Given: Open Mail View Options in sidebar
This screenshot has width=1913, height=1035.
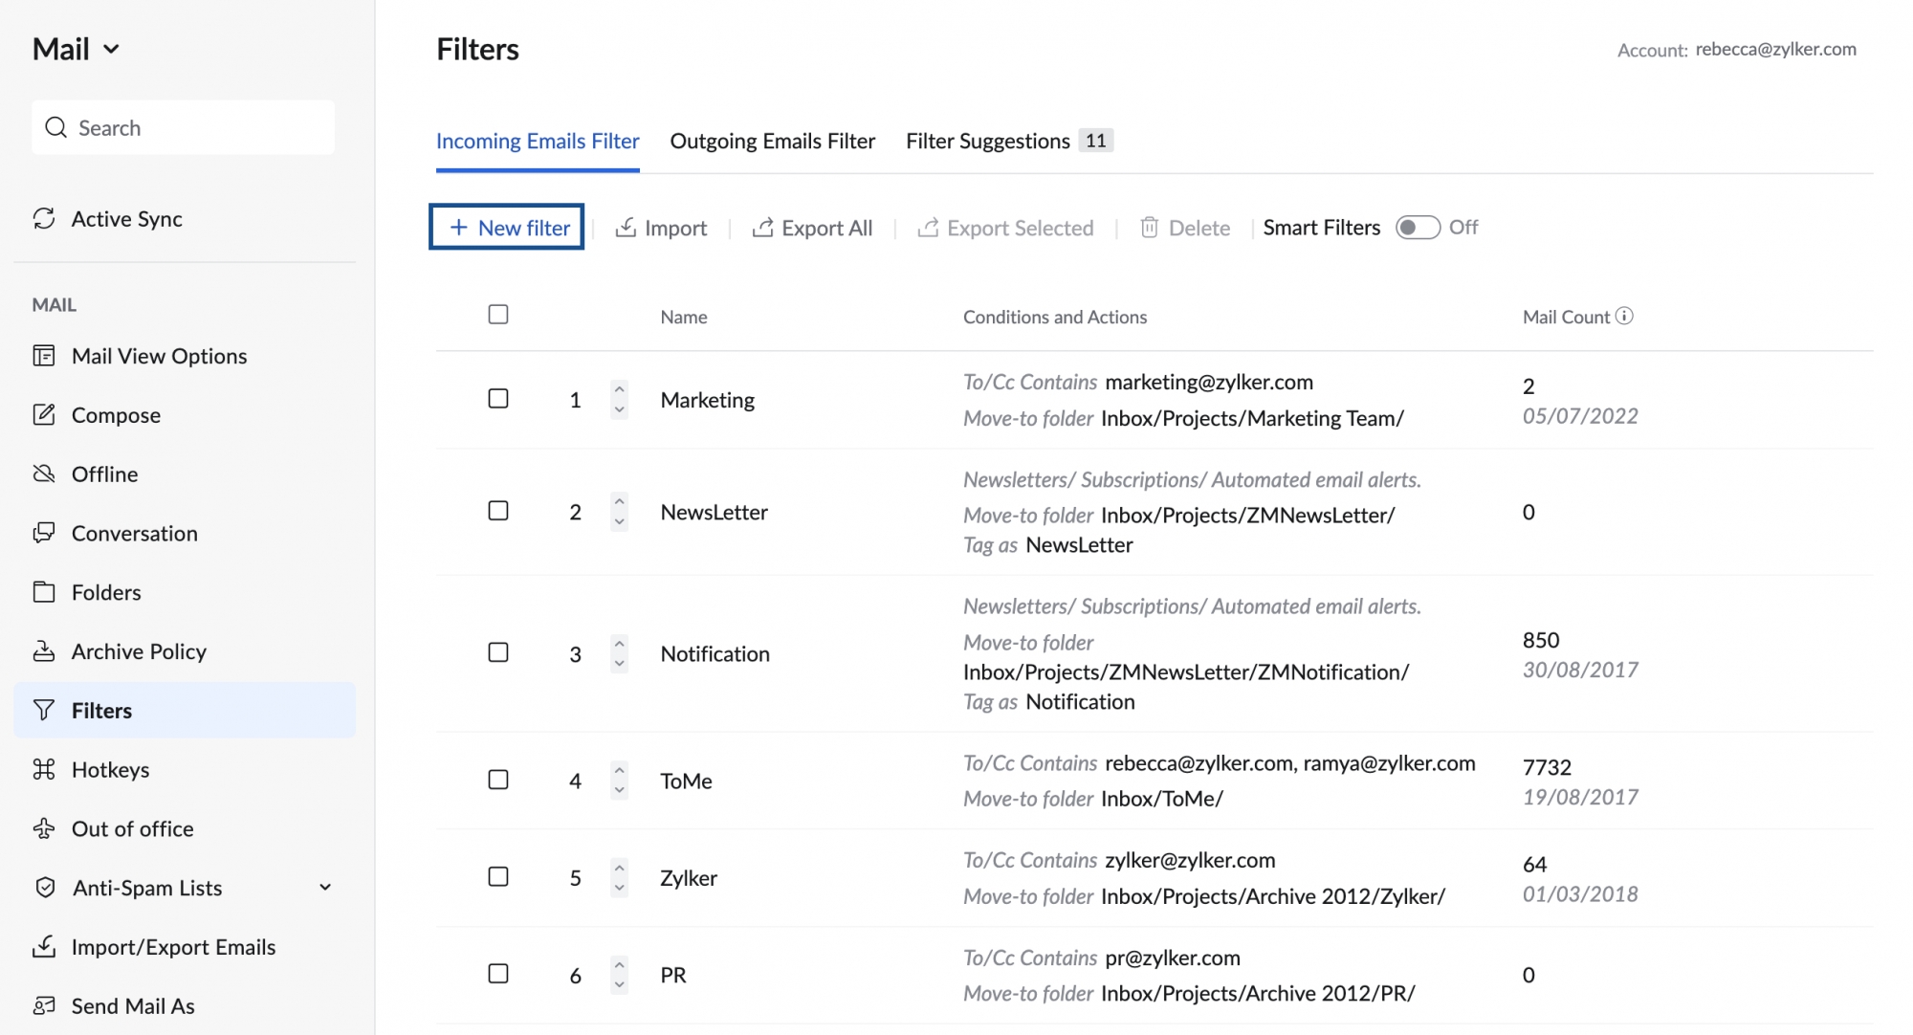Looking at the screenshot, I should (158, 354).
